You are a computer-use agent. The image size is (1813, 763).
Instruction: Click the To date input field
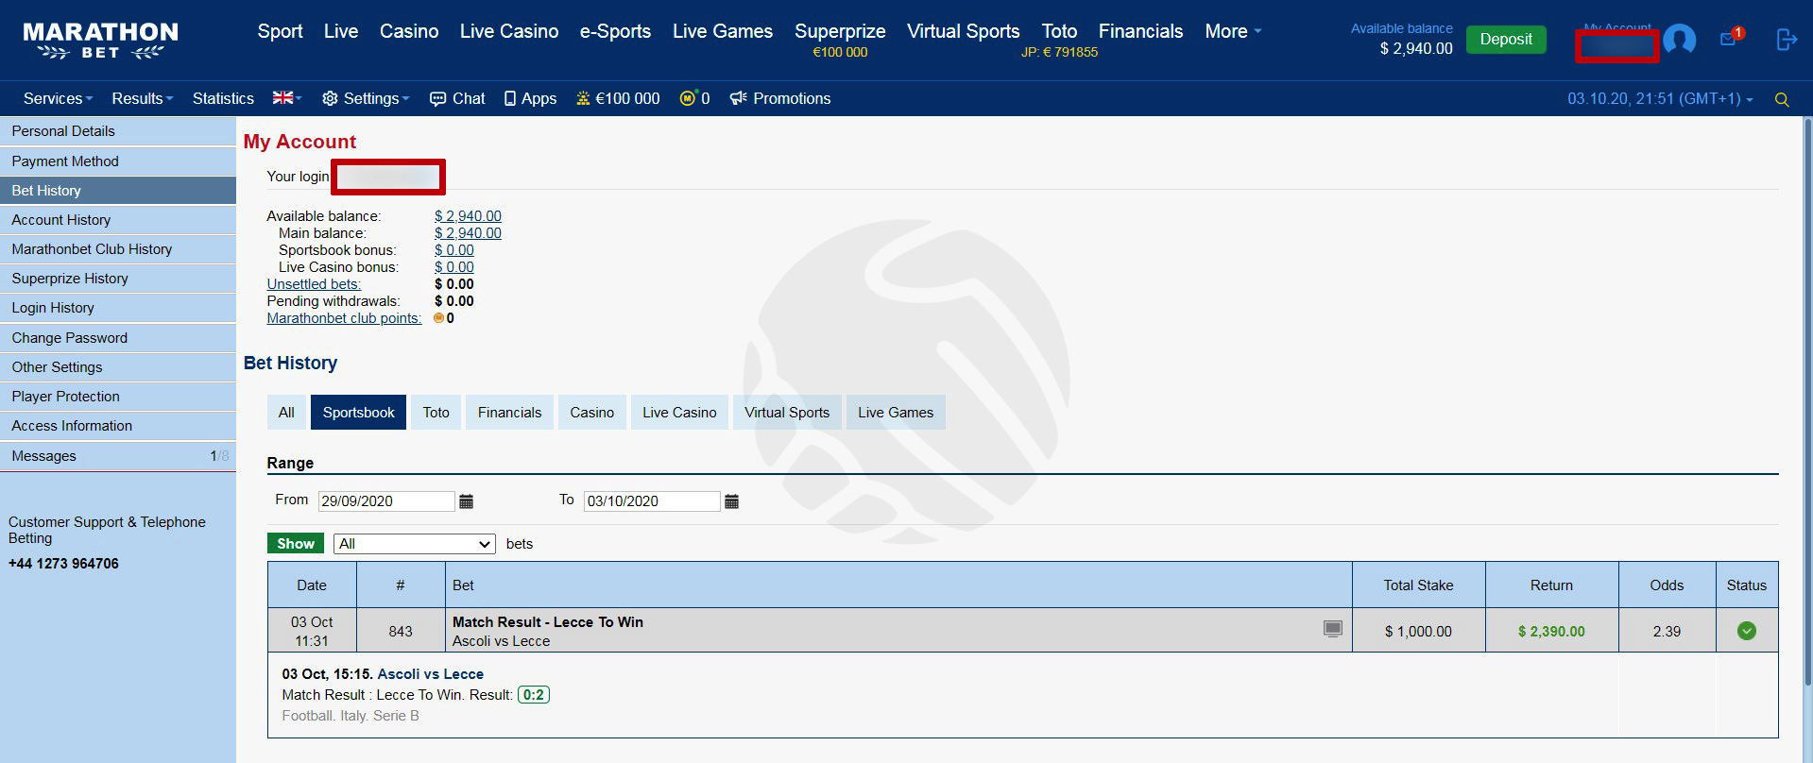[x=652, y=501]
